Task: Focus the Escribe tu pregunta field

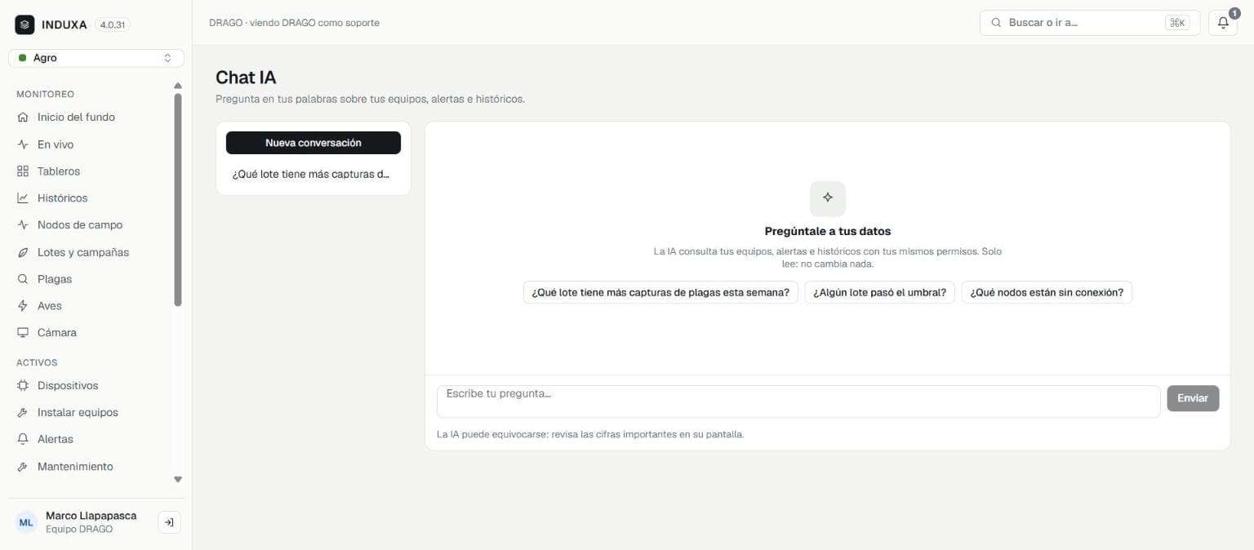Action: coord(798,401)
